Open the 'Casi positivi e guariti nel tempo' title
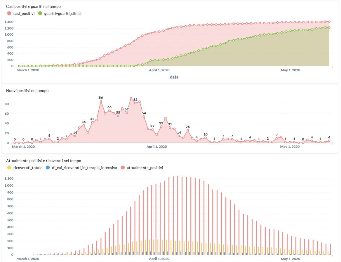The image size is (341, 262). point(34,6)
